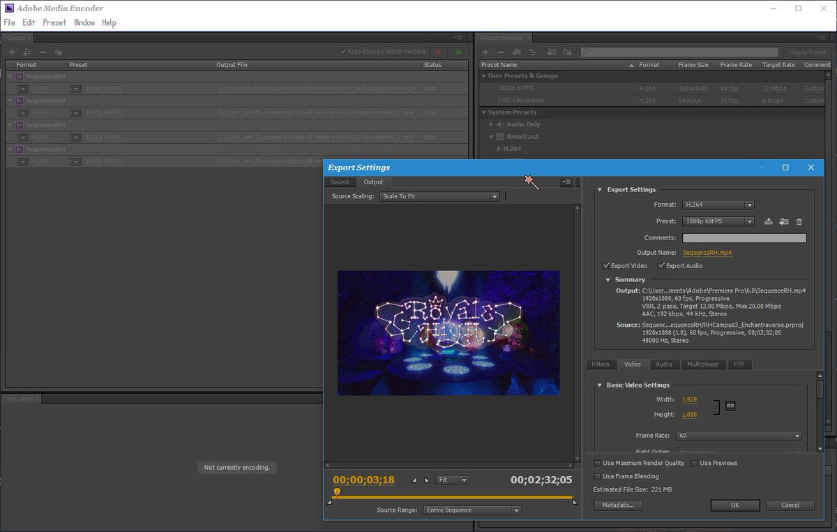This screenshot has width=837, height=532.
Task: Open the File menu
Action: point(9,22)
